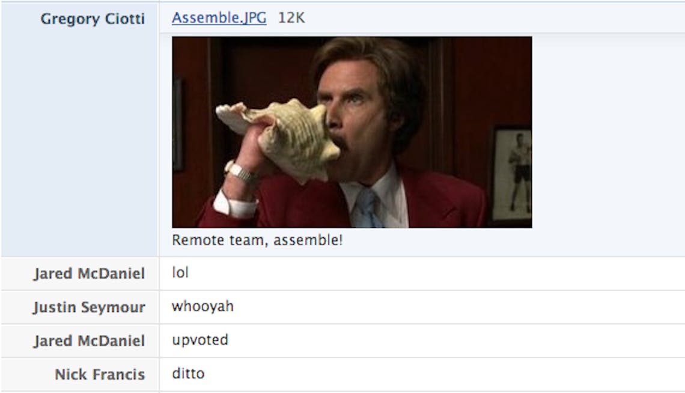685x393 pixels.
Task: Select Nick Francis's sender name
Action: click(100, 374)
